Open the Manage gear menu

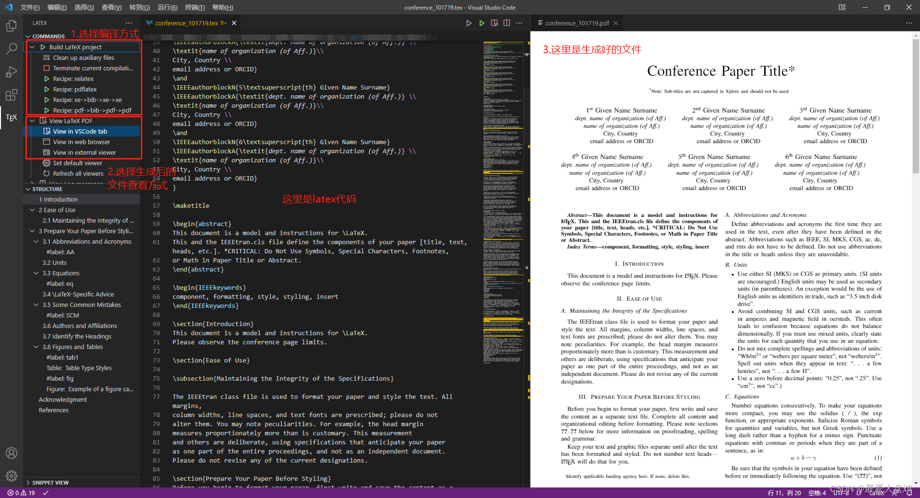tap(11, 475)
